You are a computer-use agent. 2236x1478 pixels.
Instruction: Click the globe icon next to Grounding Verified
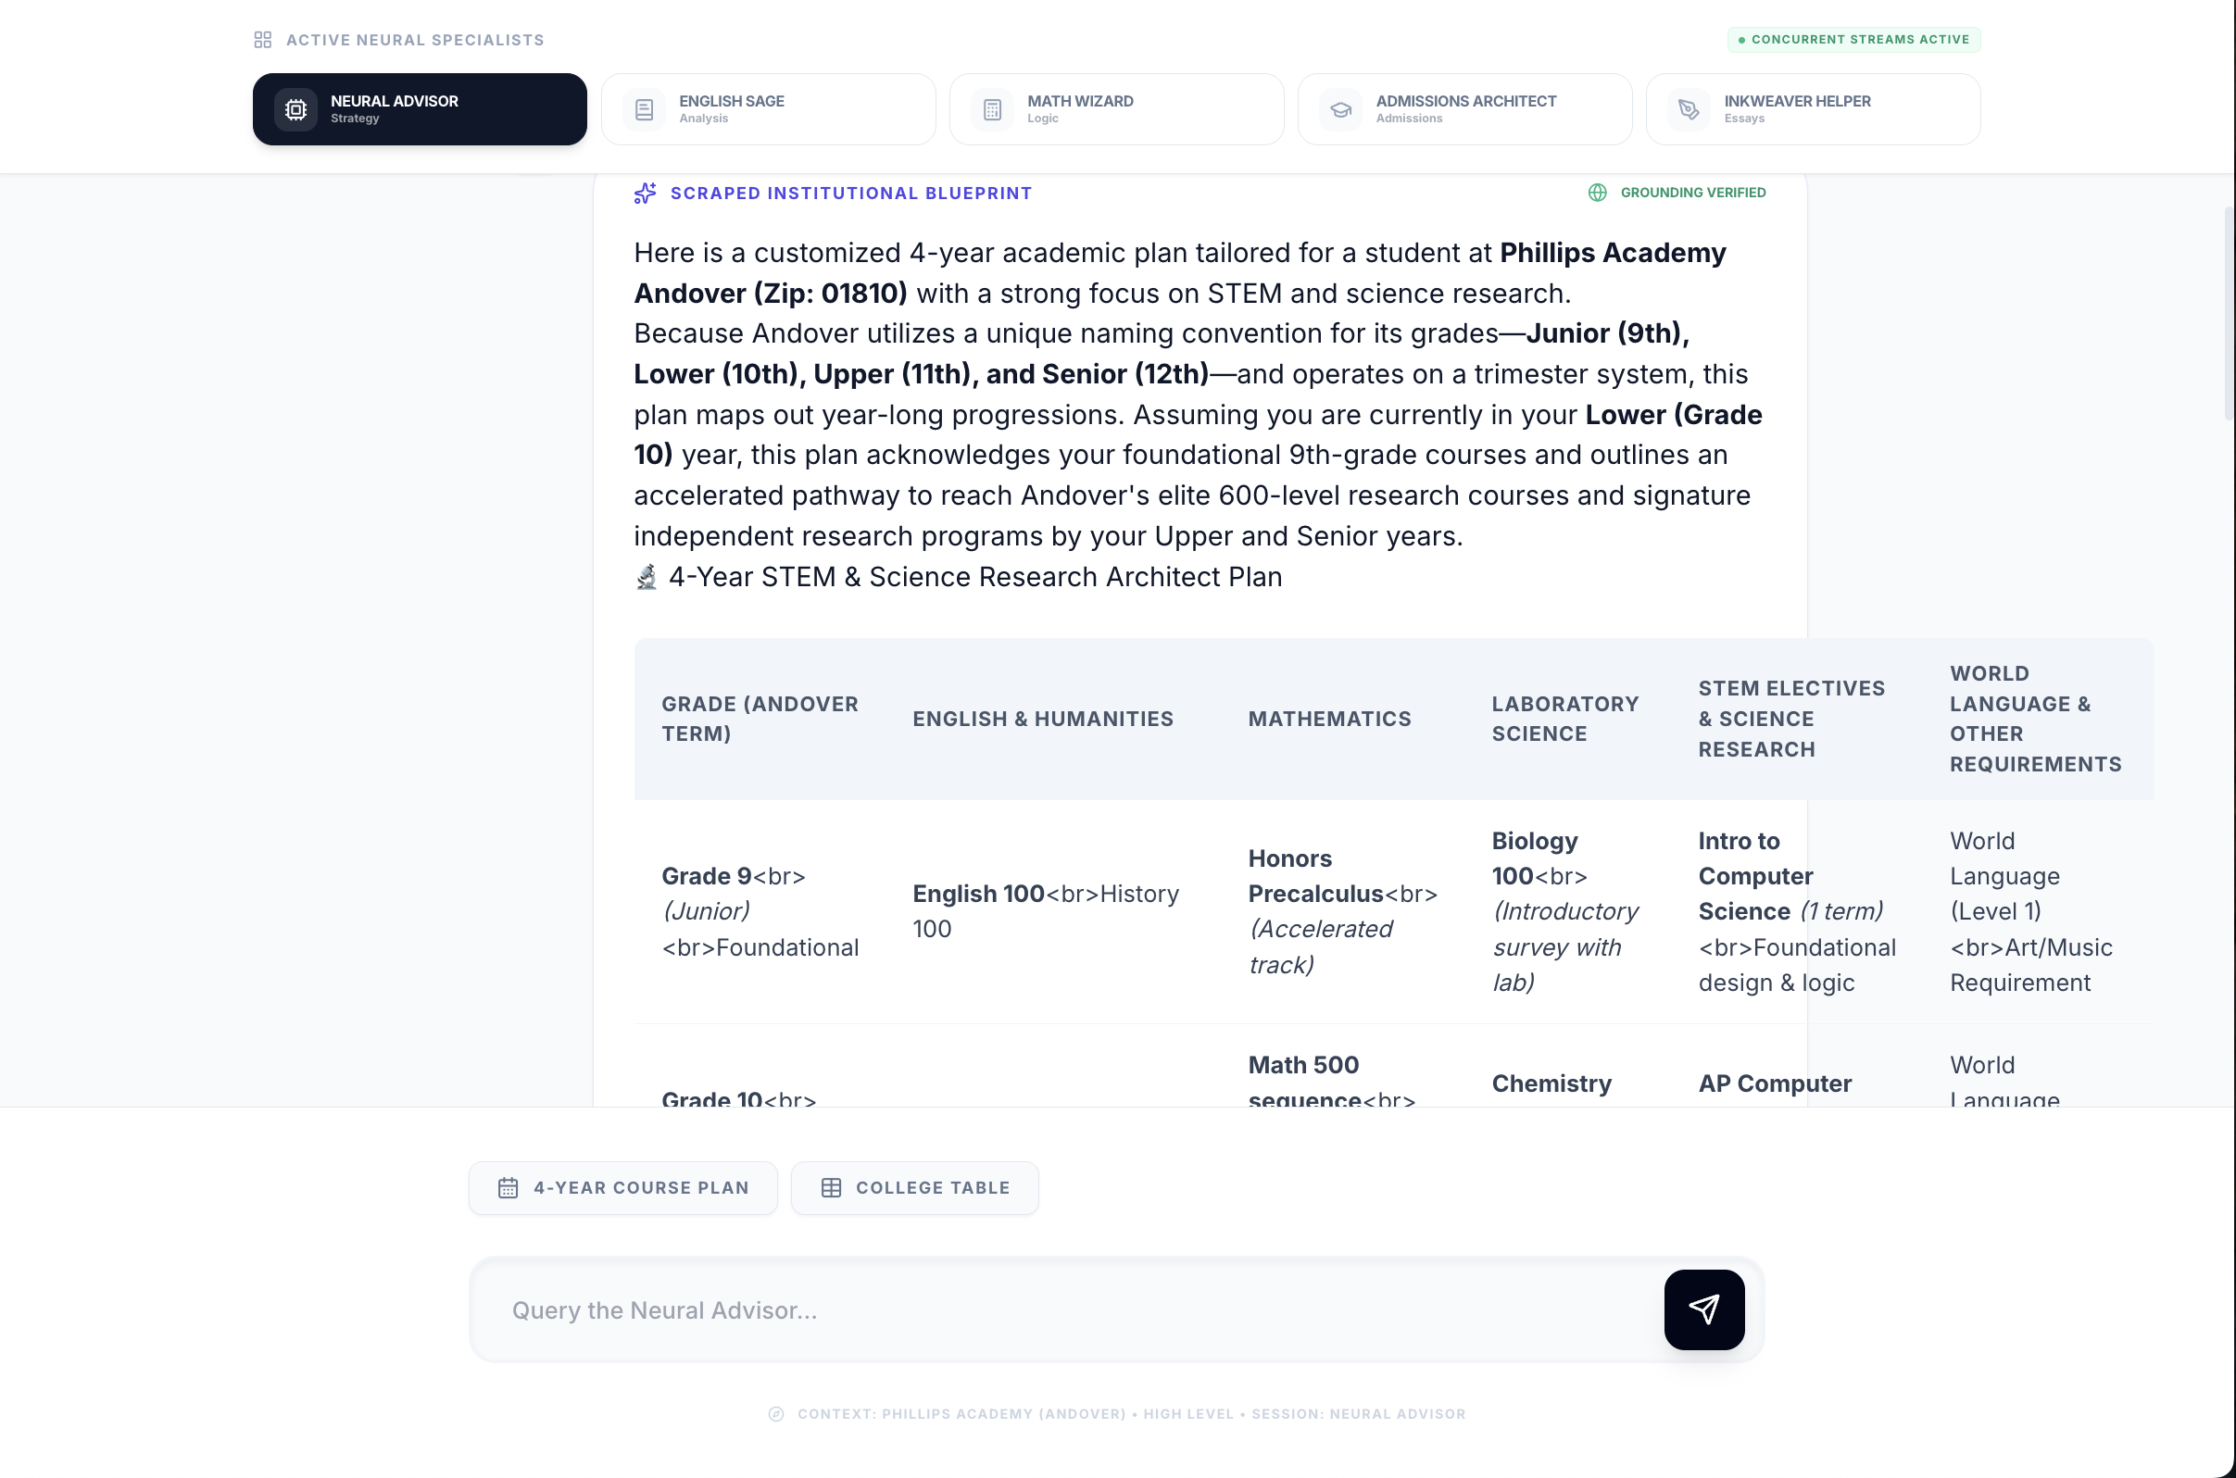[x=1598, y=193]
